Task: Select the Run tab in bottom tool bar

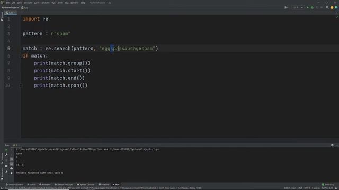Action: (116, 185)
